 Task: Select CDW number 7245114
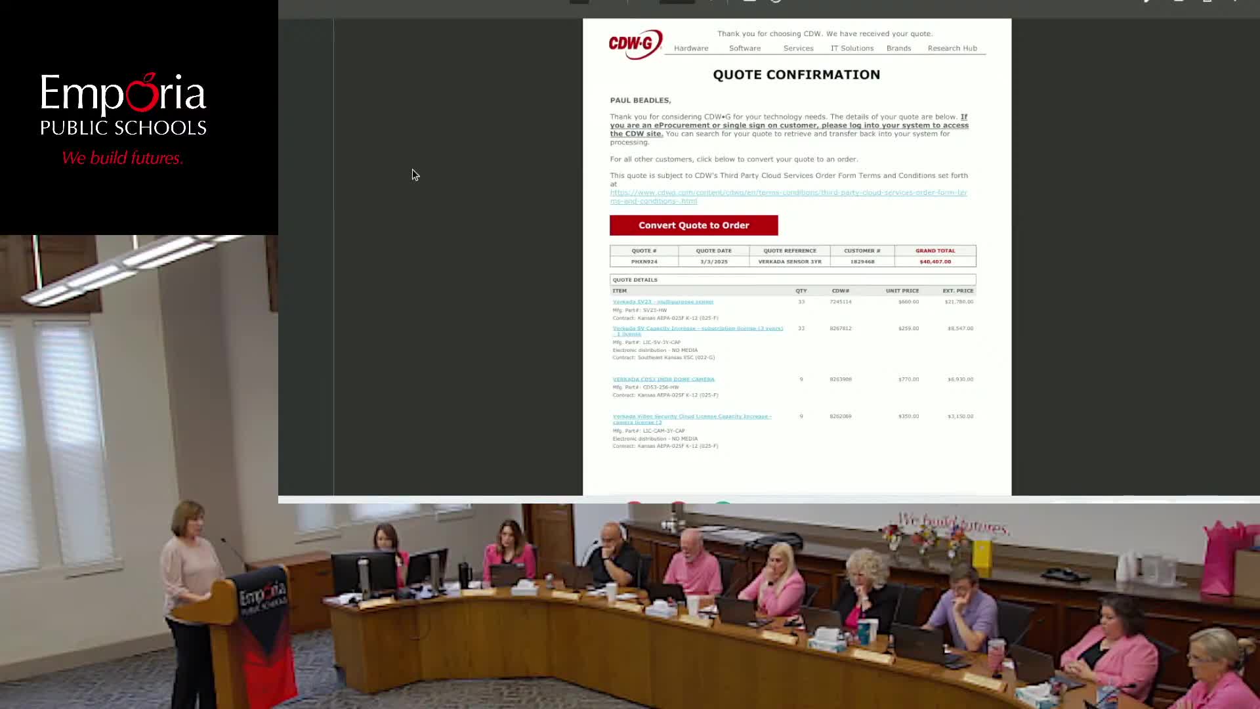[840, 301]
